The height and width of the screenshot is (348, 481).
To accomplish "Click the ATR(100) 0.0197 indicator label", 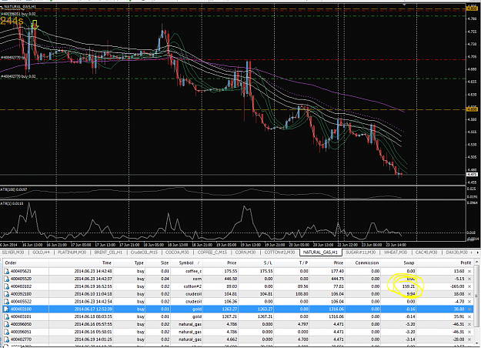I will point(14,189).
